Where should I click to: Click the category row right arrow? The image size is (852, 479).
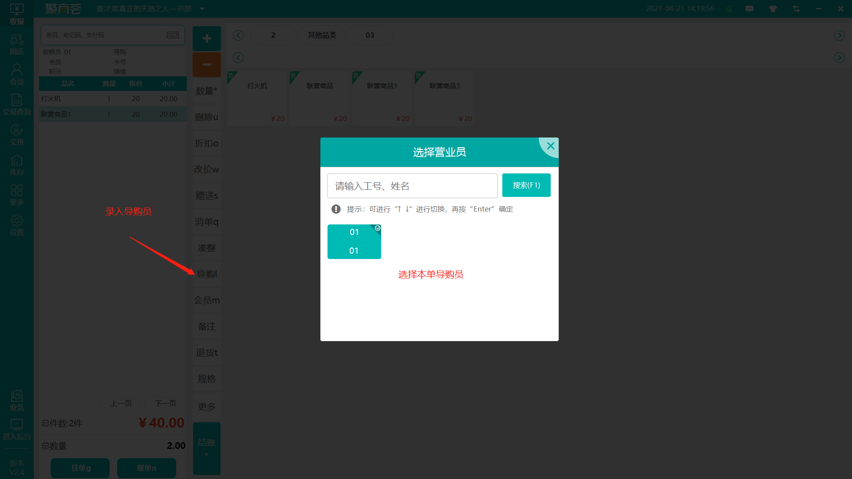[x=840, y=35]
